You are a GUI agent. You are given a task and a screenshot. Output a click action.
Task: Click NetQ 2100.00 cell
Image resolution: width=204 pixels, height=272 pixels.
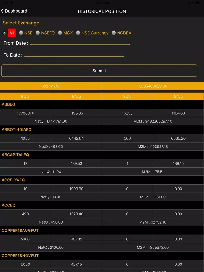[51, 247]
